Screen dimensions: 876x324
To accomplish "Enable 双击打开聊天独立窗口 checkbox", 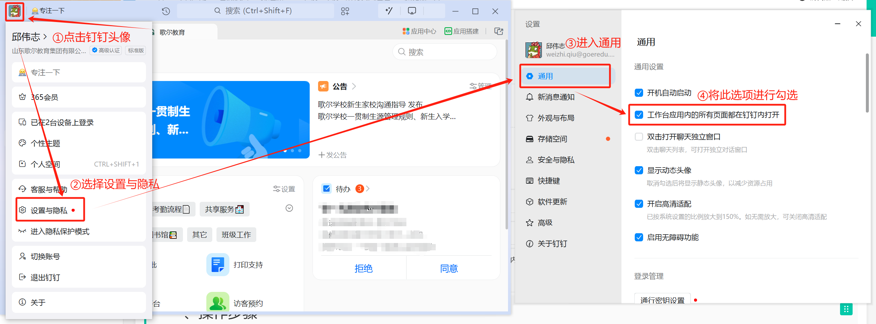I will click(639, 137).
